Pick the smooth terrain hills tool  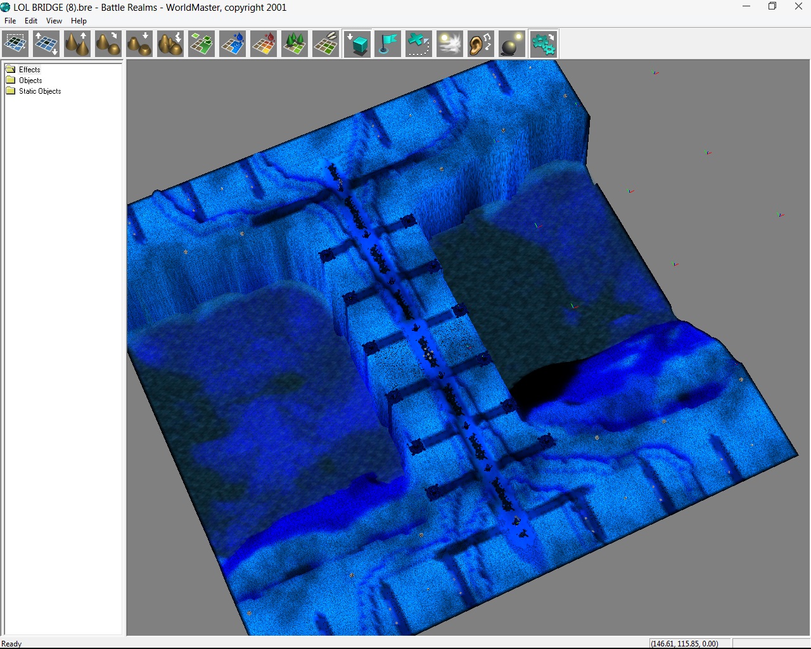[x=108, y=44]
